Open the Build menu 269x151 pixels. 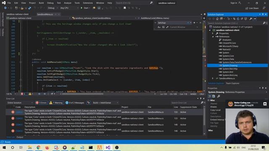pyautogui.click(x=41, y=3)
